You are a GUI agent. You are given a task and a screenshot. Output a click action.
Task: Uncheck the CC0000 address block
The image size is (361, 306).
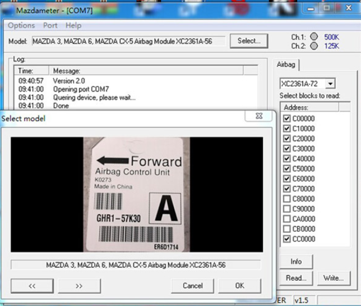pyautogui.click(x=286, y=239)
